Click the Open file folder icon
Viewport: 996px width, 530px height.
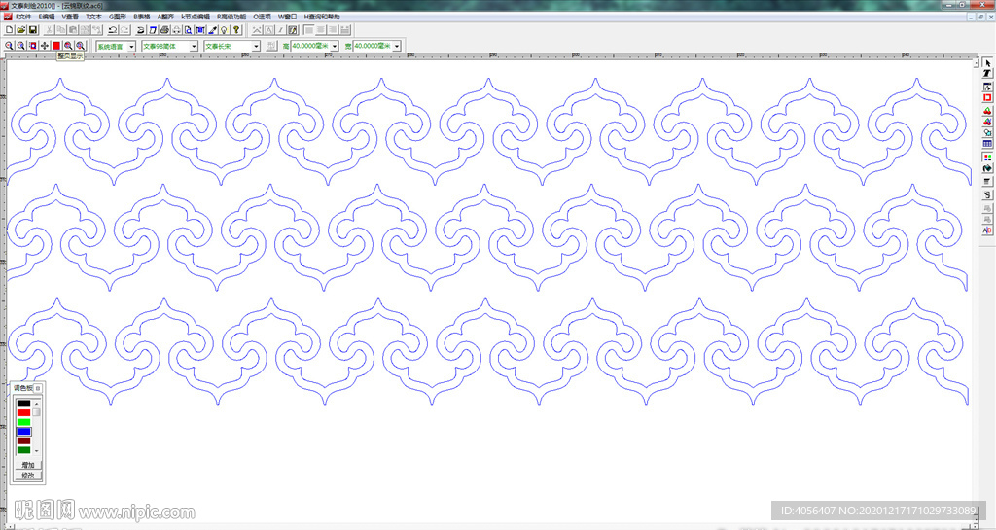click(x=20, y=30)
